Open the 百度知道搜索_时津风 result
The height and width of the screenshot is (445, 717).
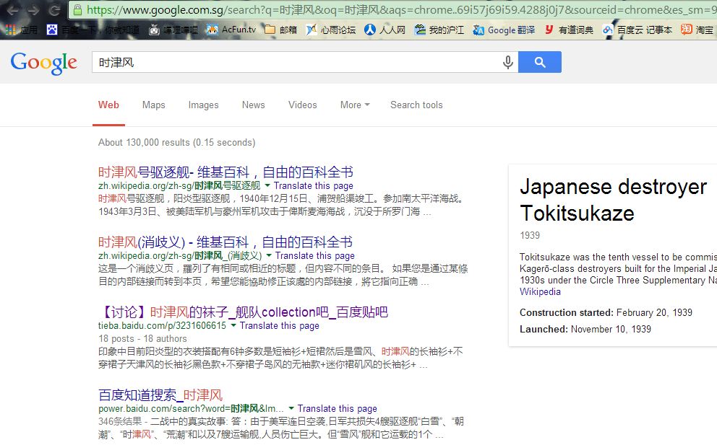coord(160,395)
